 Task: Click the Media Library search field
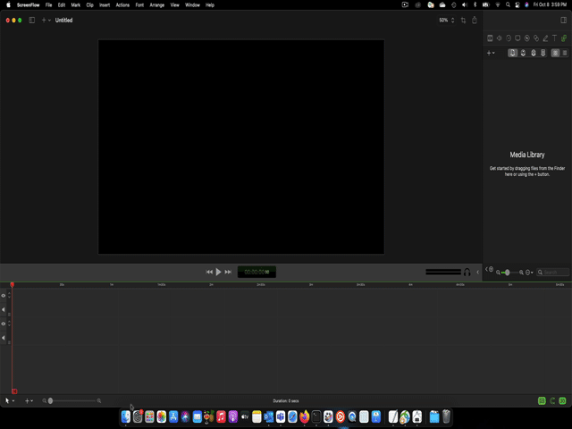[x=555, y=273]
